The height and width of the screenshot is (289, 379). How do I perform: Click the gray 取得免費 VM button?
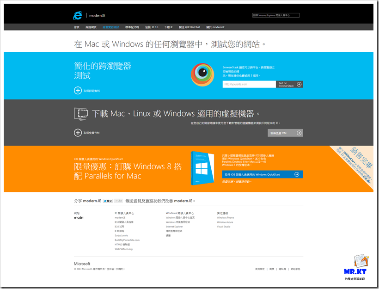point(285,133)
